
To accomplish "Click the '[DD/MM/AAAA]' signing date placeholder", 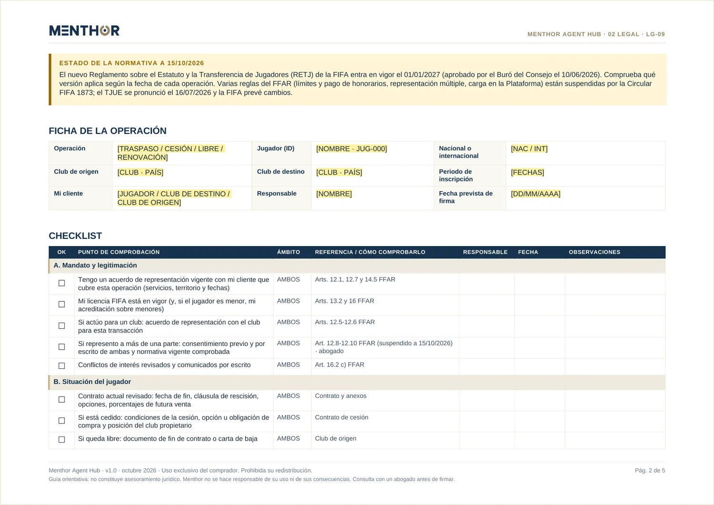I will point(535,194).
